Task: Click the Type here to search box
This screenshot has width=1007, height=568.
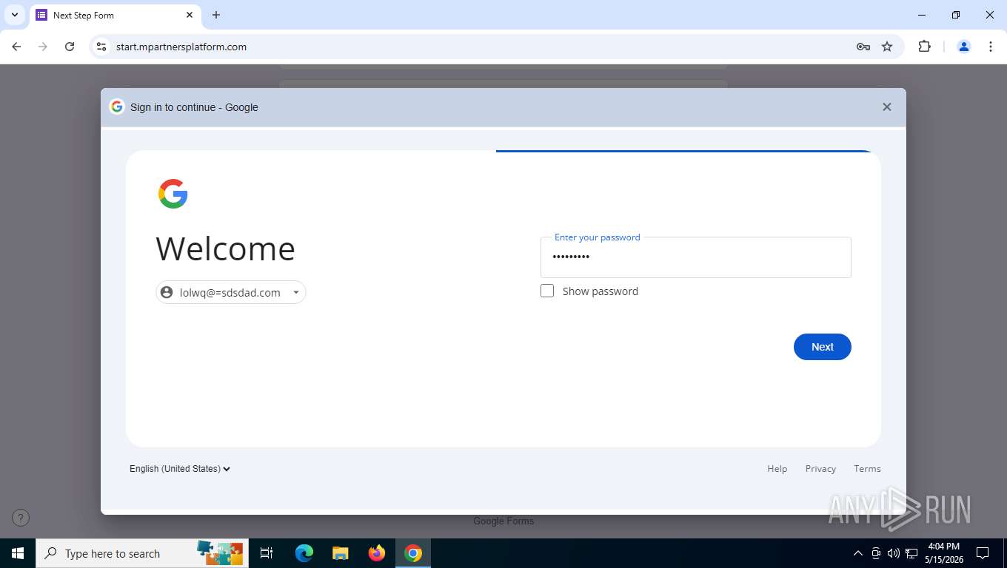Action: click(x=141, y=553)
